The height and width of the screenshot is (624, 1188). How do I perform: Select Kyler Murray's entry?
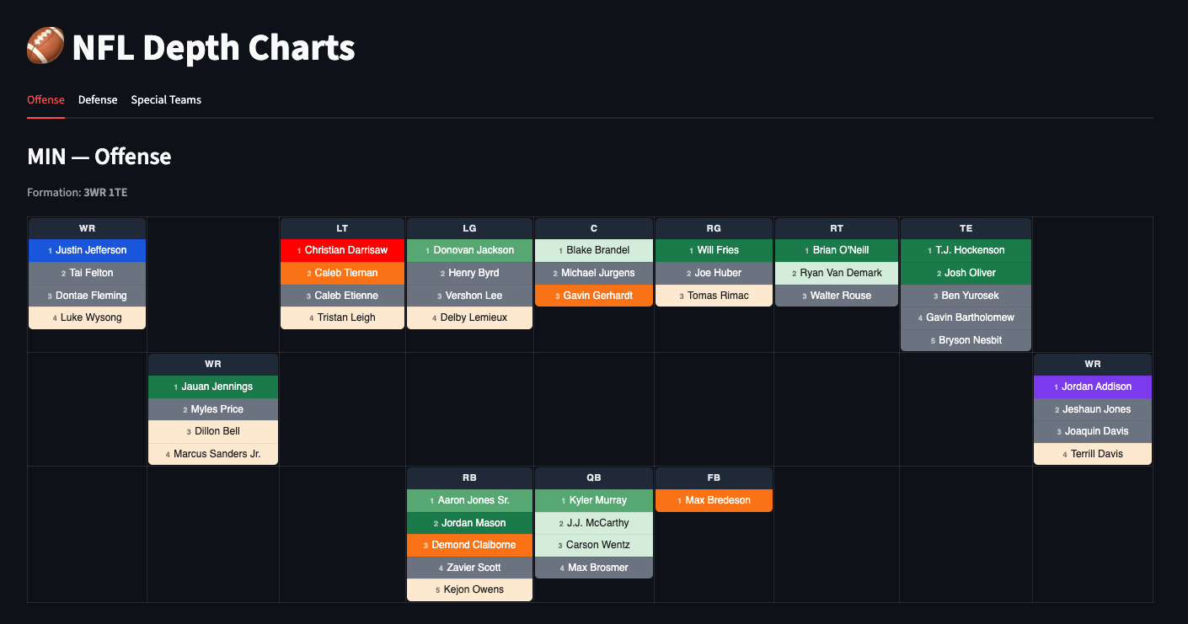594,500
